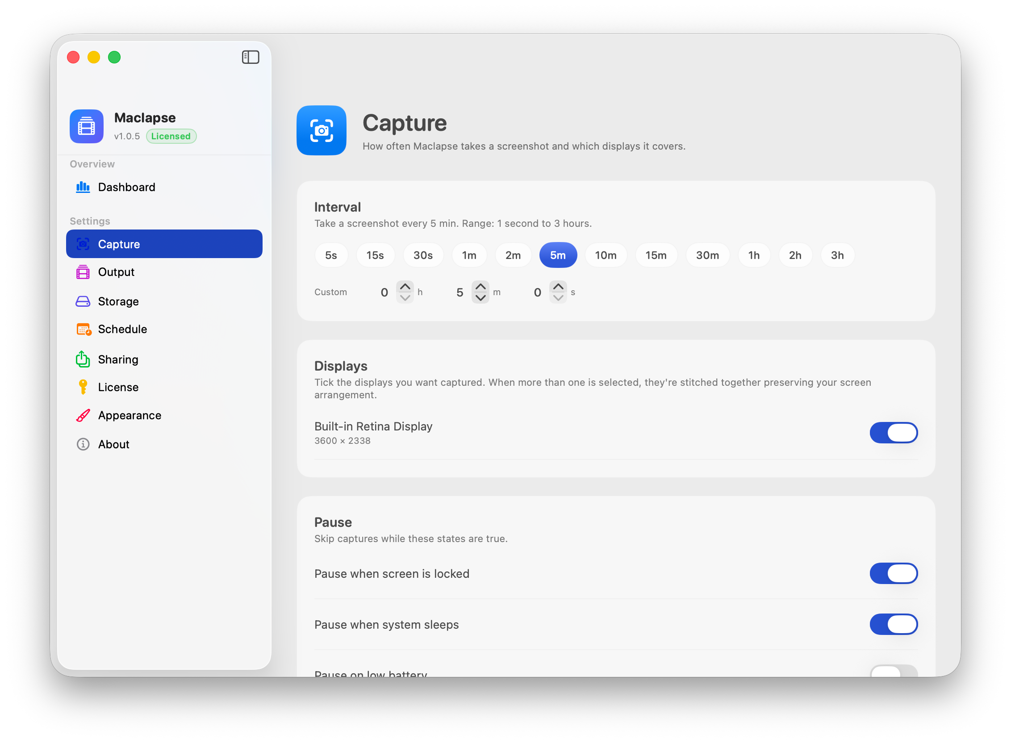Pick the 2h interval preset
This screenshot has width=1011, height=743.
[x=796, y=255]
